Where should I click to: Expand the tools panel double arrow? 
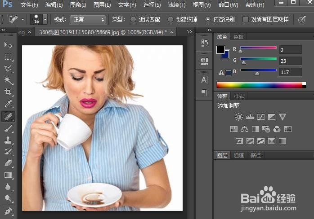tap(3, 30)
